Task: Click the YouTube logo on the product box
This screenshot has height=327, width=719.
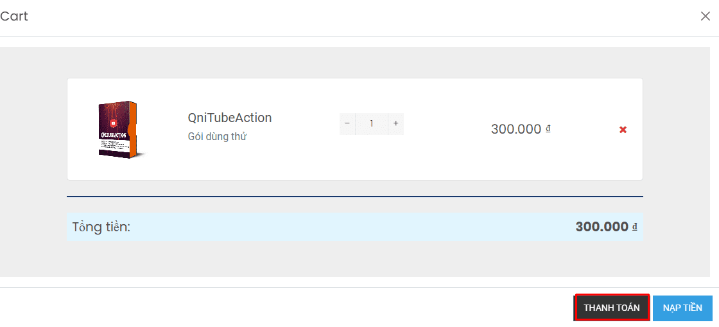Action: (113, 123)
